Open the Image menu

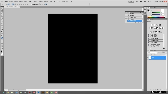pos(16,2)
